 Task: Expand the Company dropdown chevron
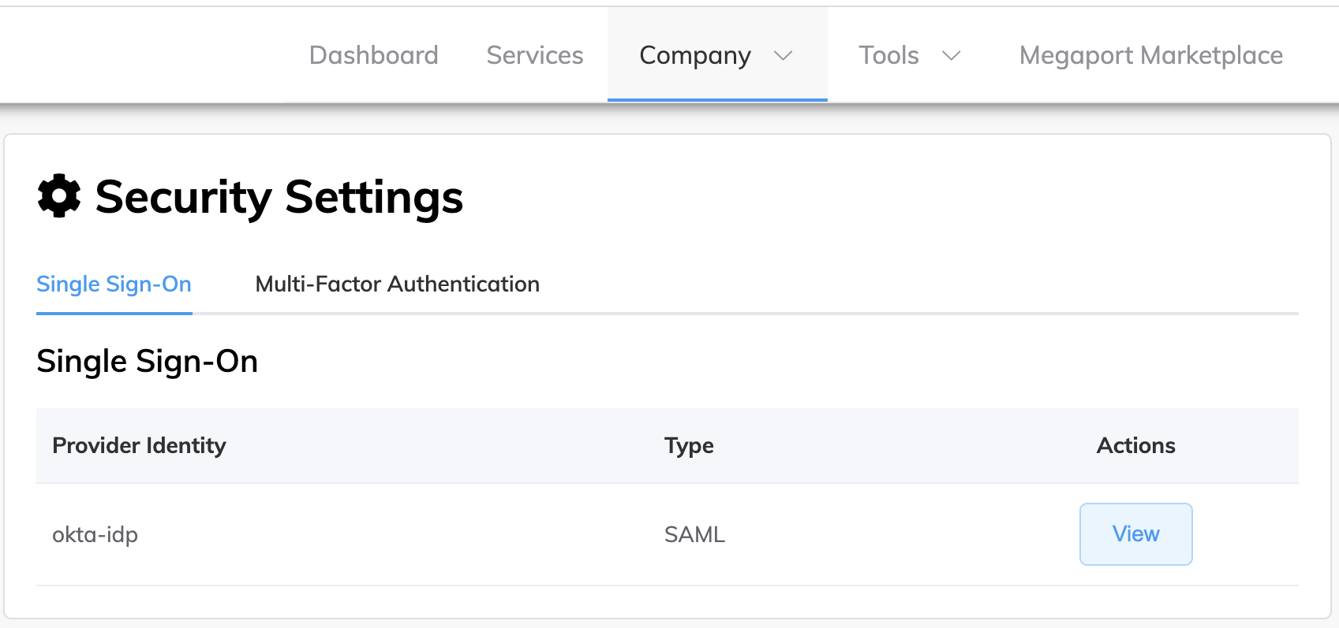(783, 56)
